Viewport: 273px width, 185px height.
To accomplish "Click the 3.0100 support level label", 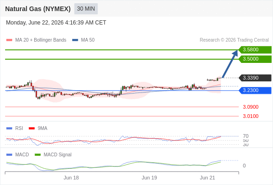I will pos(250,116).
